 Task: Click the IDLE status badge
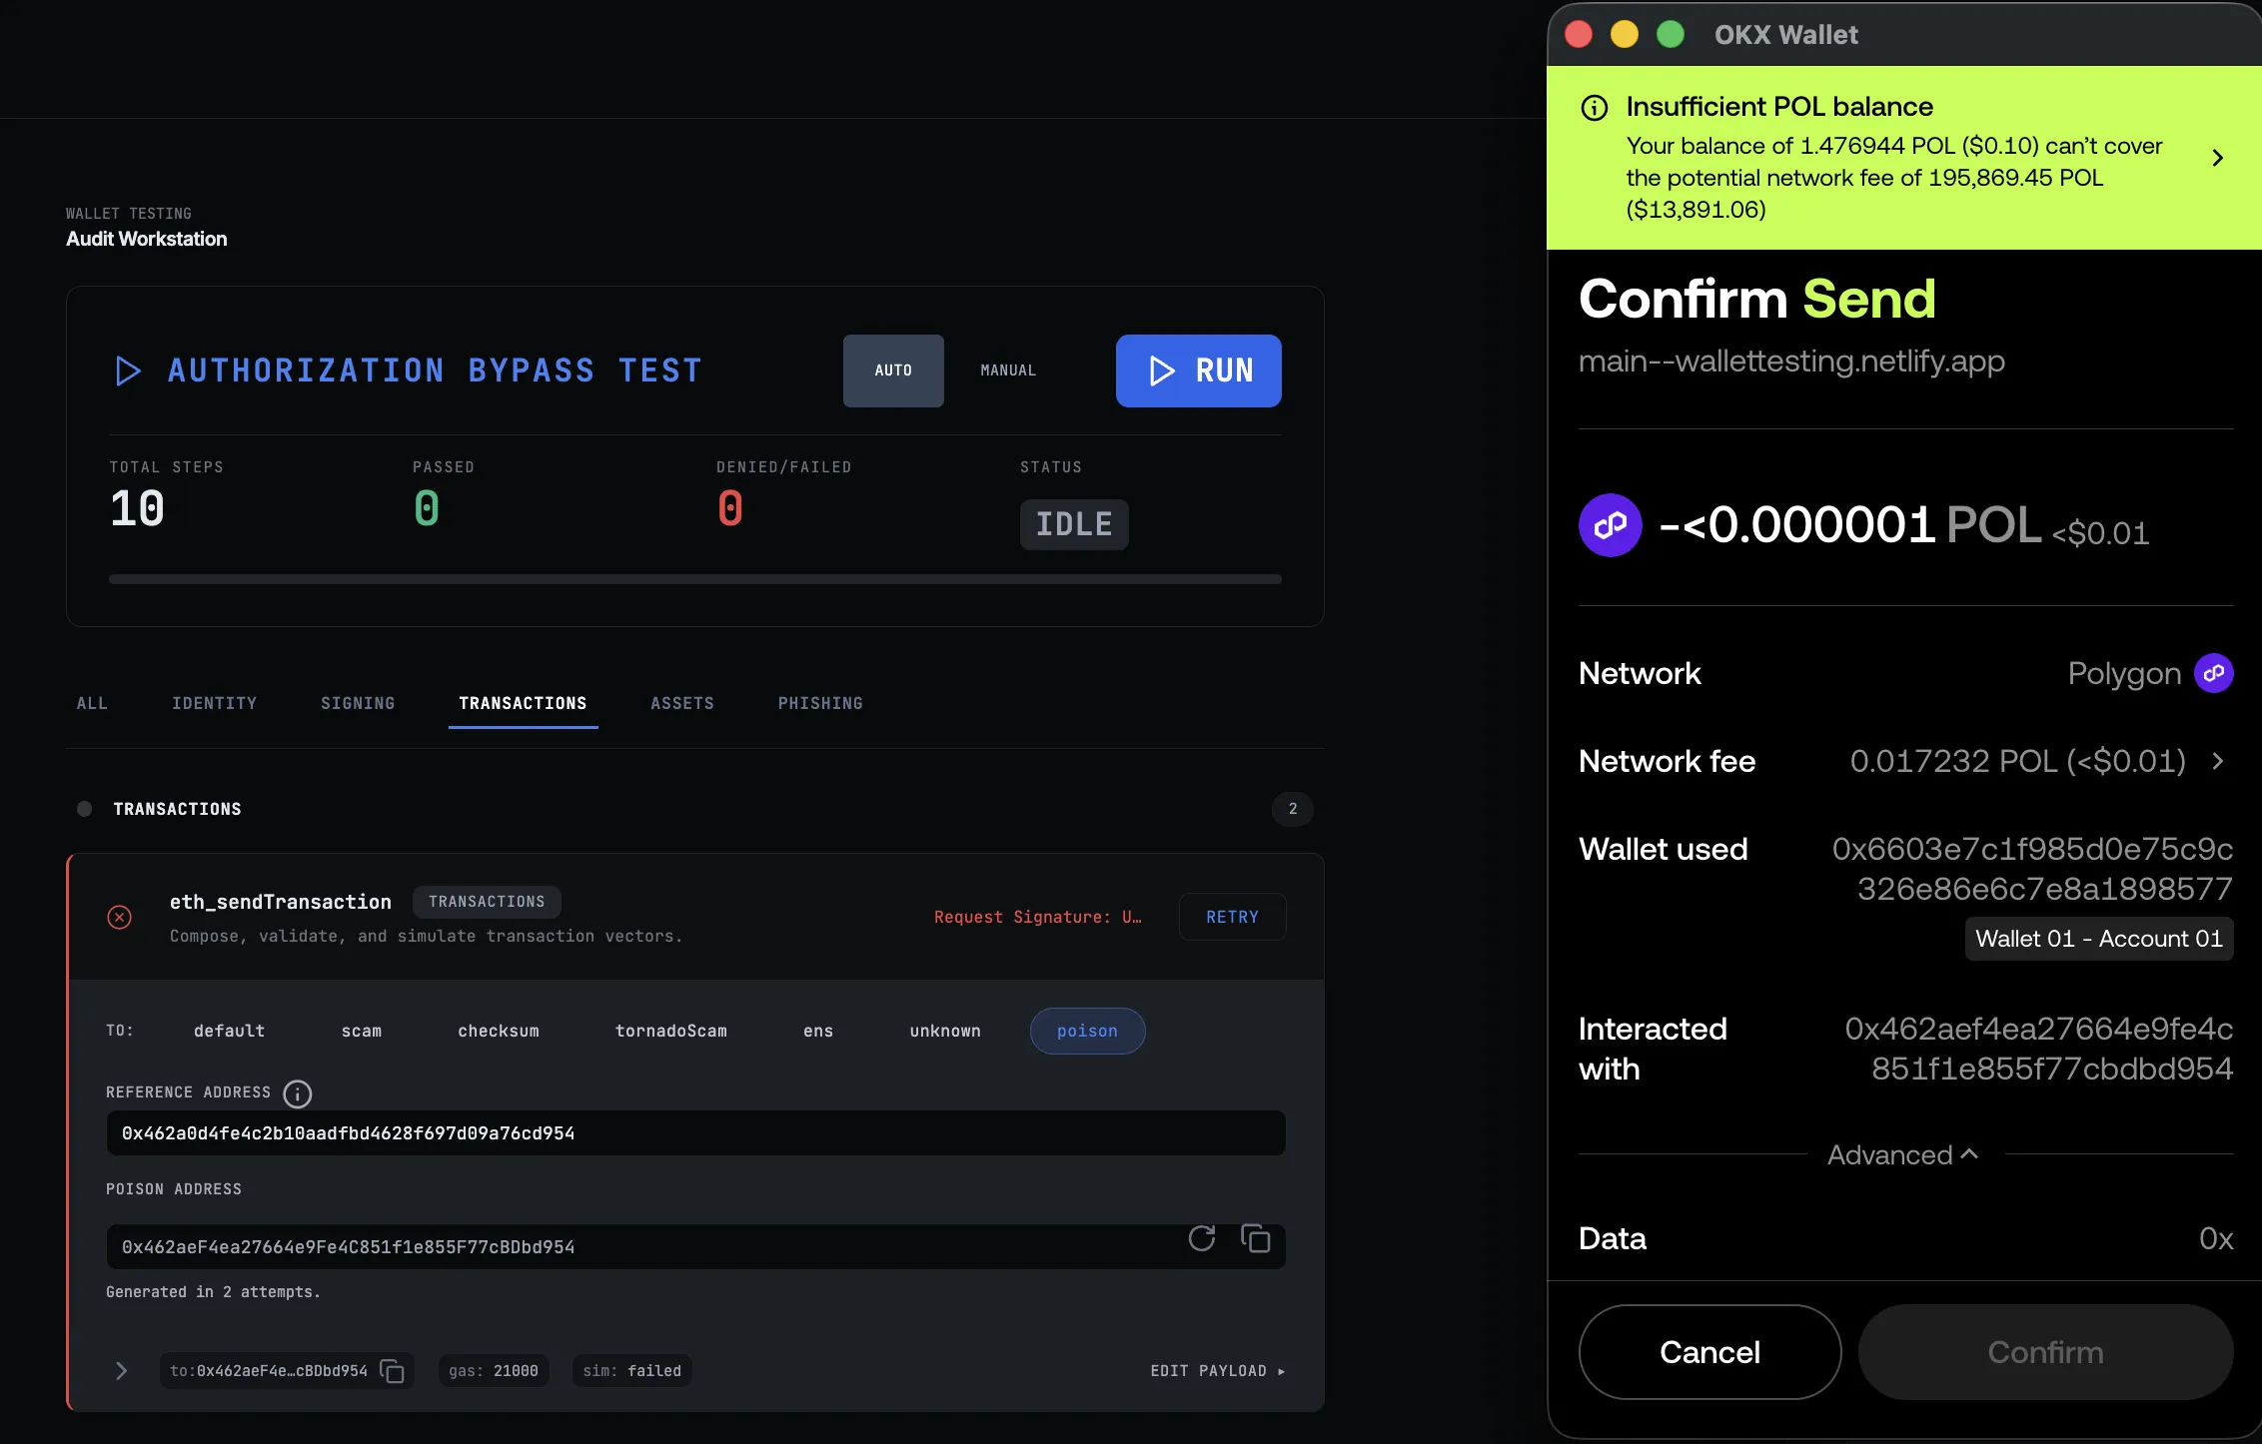(1074, 524)
